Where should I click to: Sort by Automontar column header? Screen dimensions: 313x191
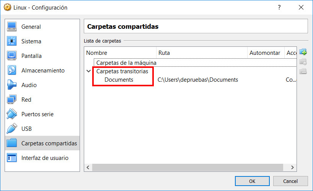[266, 53]
